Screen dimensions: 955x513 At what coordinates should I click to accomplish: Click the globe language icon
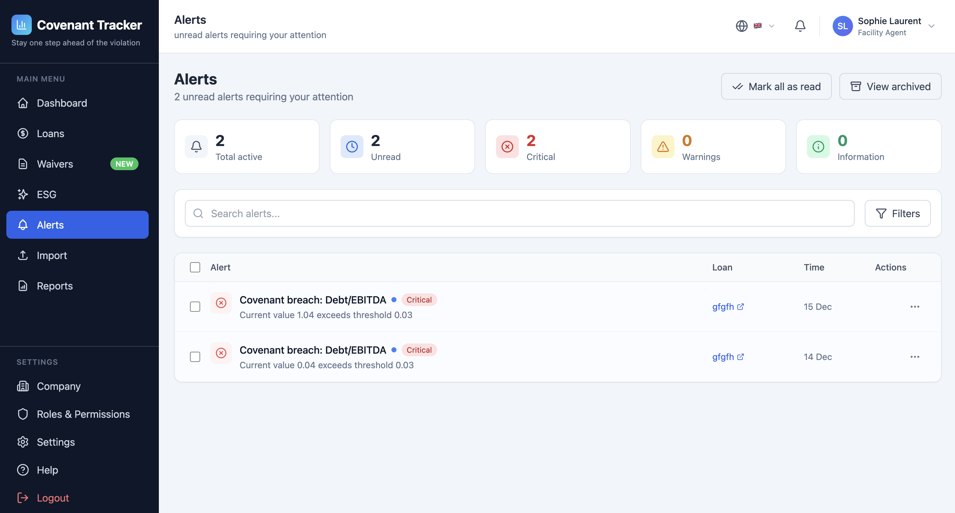click(742, 26)
